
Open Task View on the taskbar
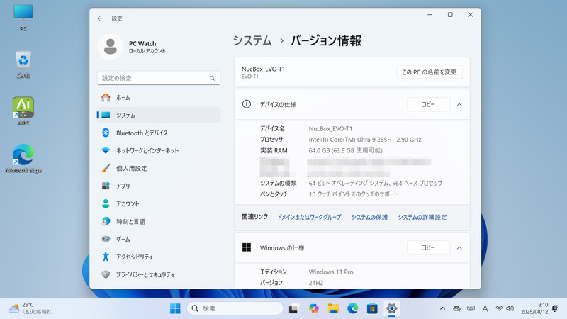pos(293,308)
